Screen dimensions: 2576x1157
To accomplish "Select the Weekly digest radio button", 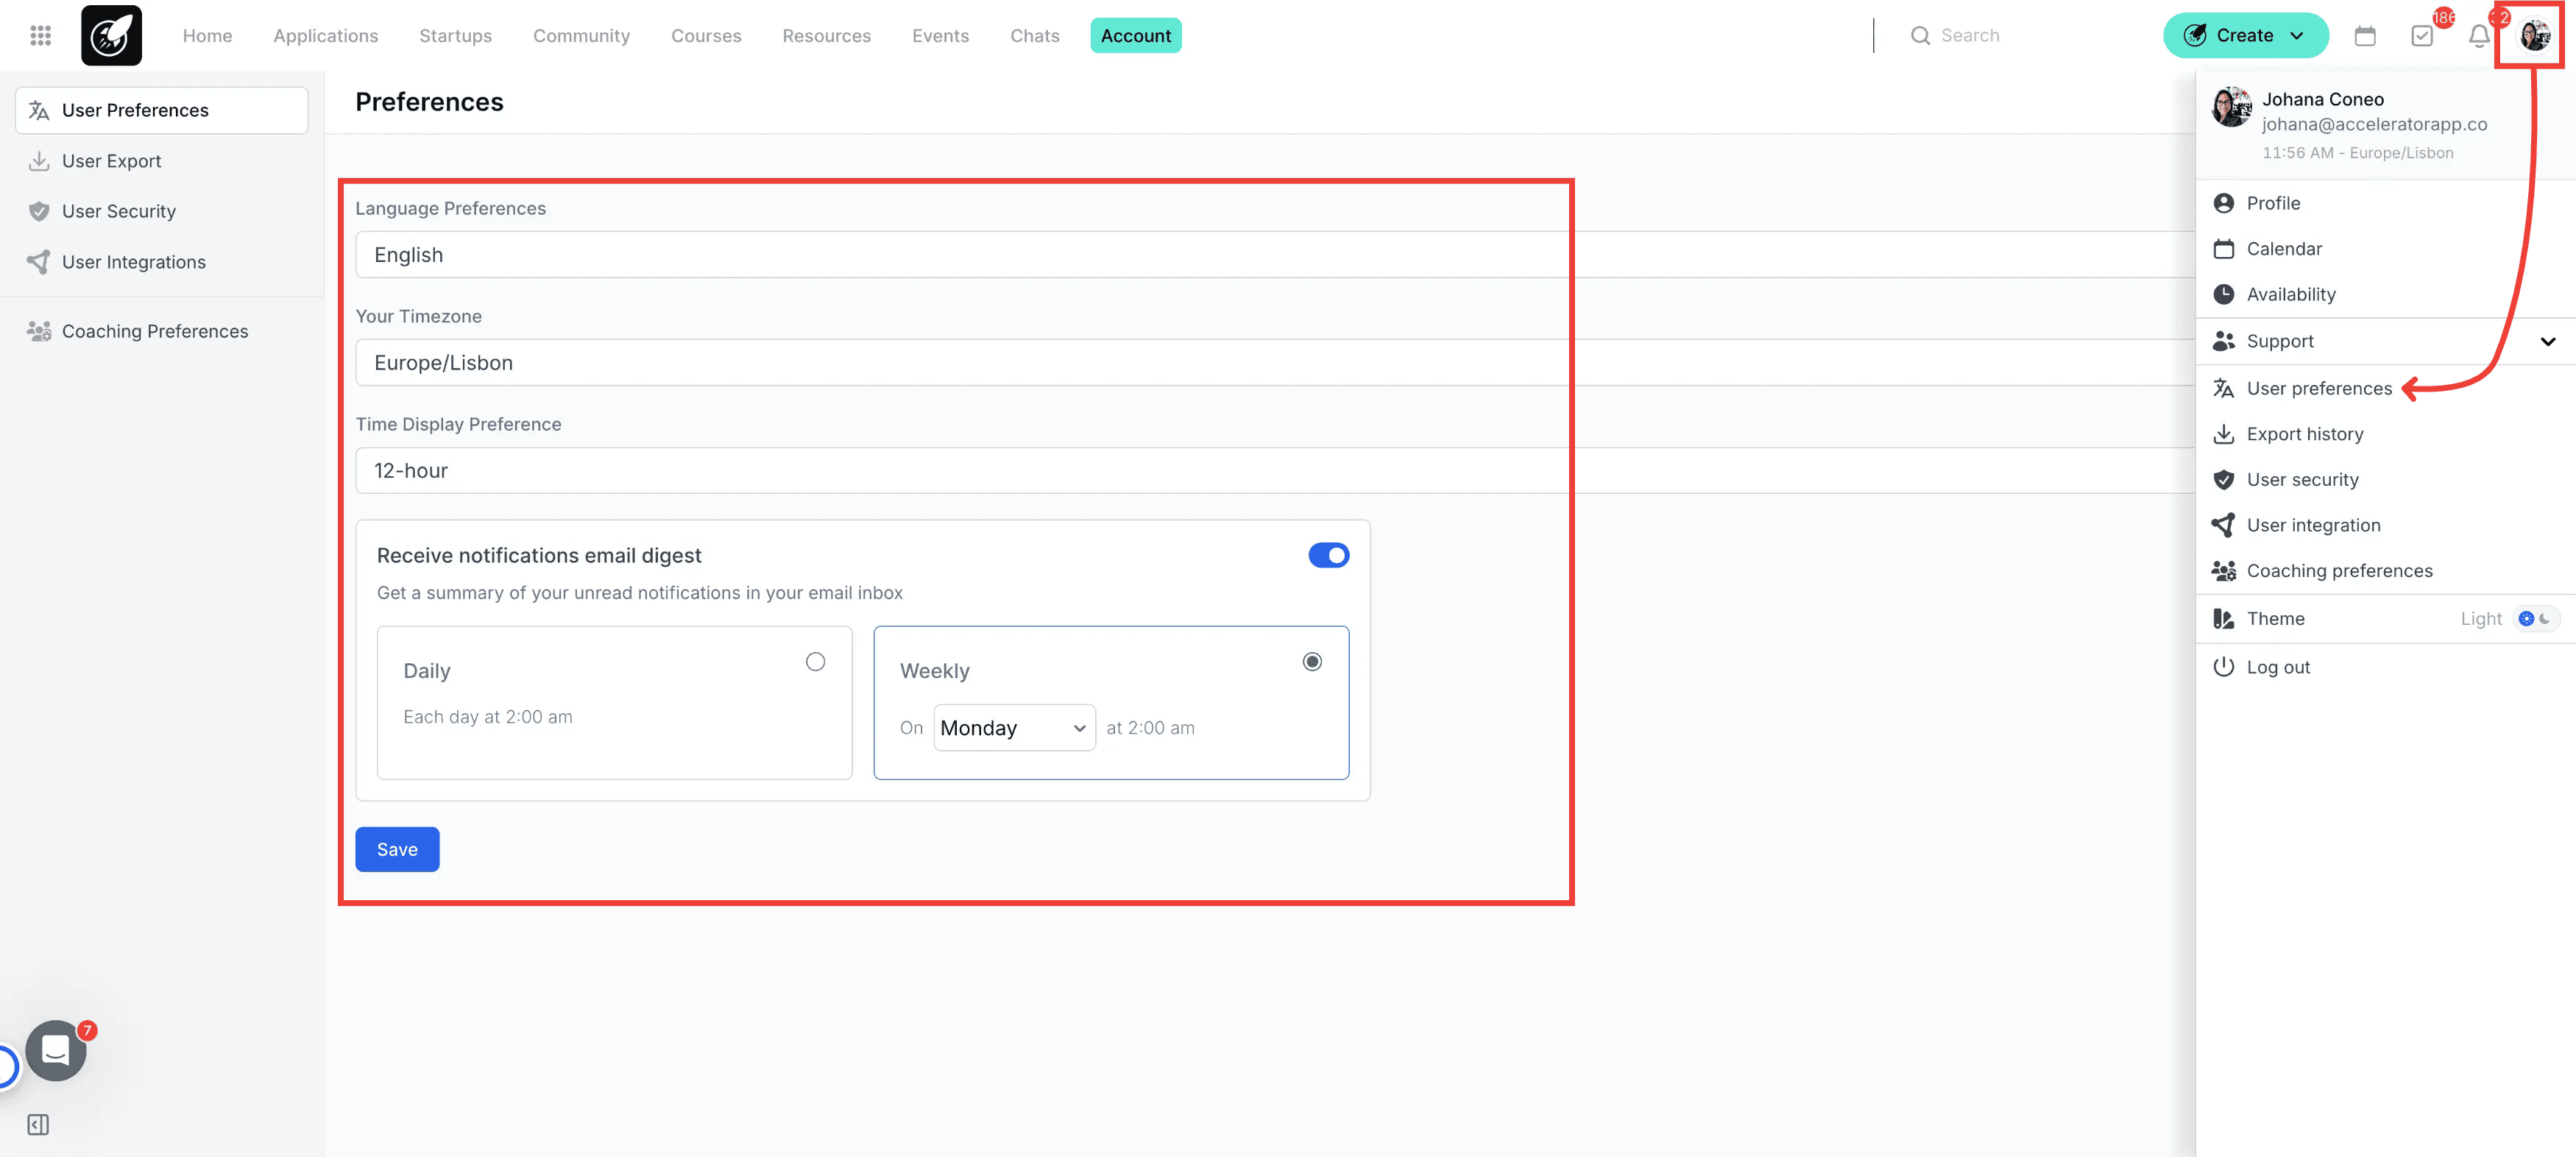I will point(1311,662).
